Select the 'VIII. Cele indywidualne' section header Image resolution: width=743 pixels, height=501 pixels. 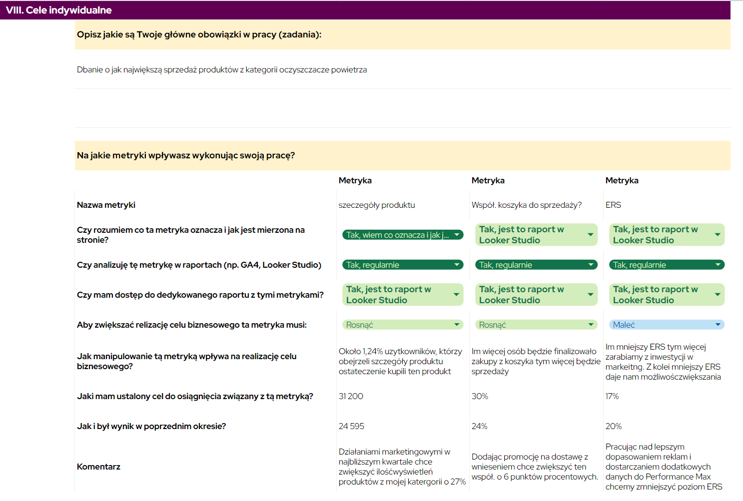click(365, 10)
